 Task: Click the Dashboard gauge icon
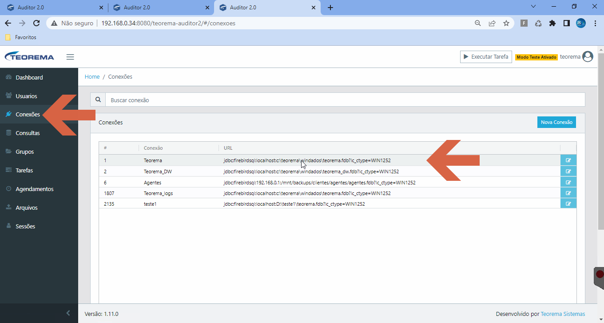(8, 77)
